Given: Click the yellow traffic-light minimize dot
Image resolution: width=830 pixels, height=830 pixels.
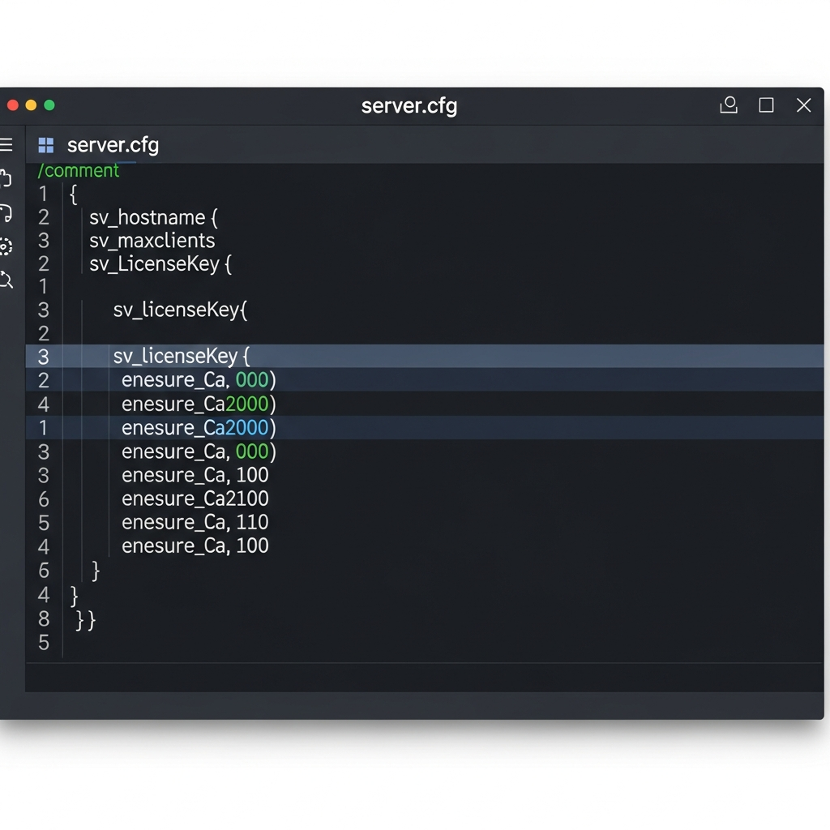Looking at the screenshot, I should 32,105.
